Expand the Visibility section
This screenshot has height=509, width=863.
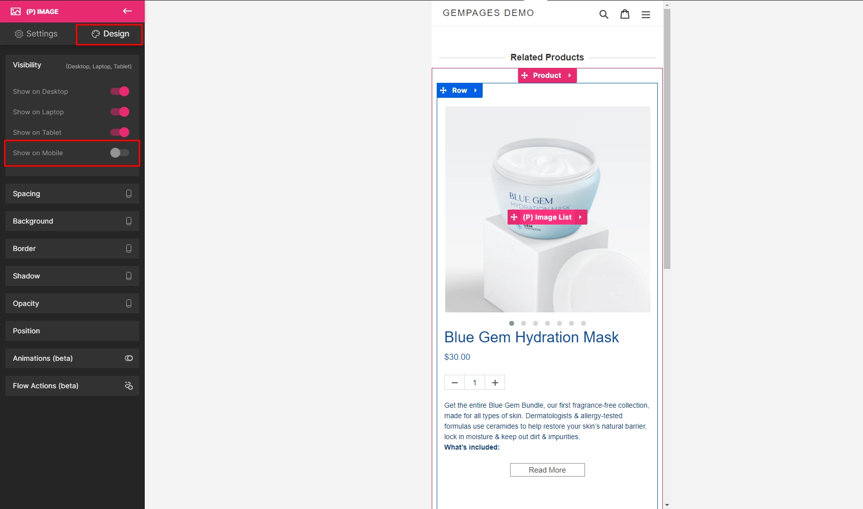coord(72,65)
